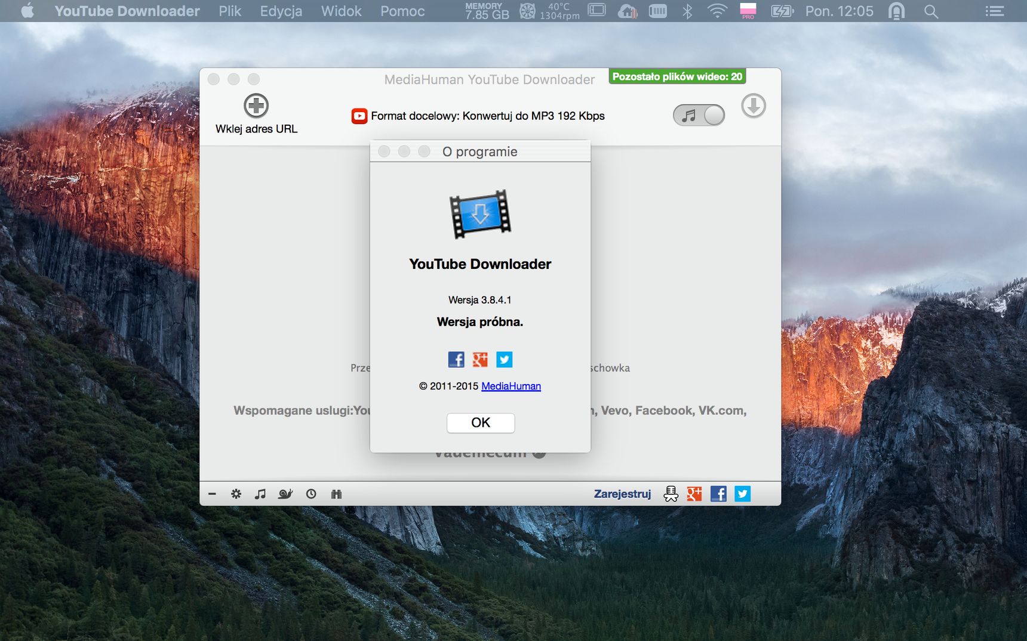This screenshot has width=1027, height=641.
Task: Click the Spotlight search magnifier icon
Action: click(931, 11)
